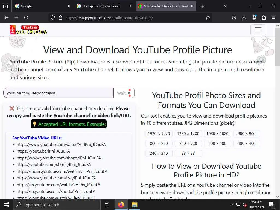Open the Windows Start menu
The image size is (280, 210).
(7, 205)
